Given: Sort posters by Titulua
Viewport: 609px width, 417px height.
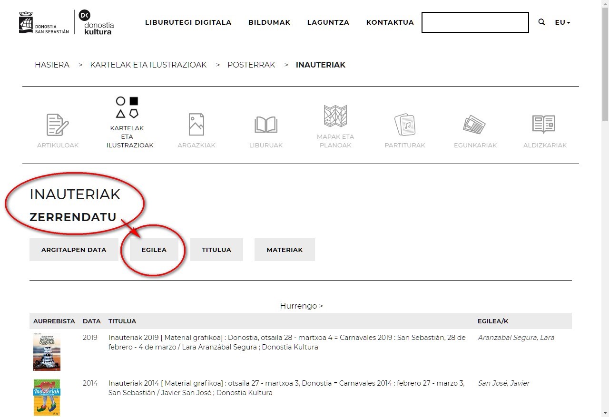Looking at the screenshot, I should 216,250.
